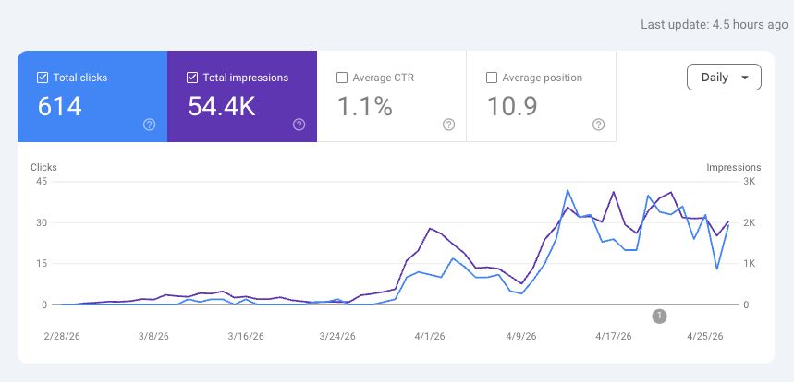Viewport: 794px width, 382px height.
Task: Click the 30 clicks axis value
Action: [x=42, y=223]
